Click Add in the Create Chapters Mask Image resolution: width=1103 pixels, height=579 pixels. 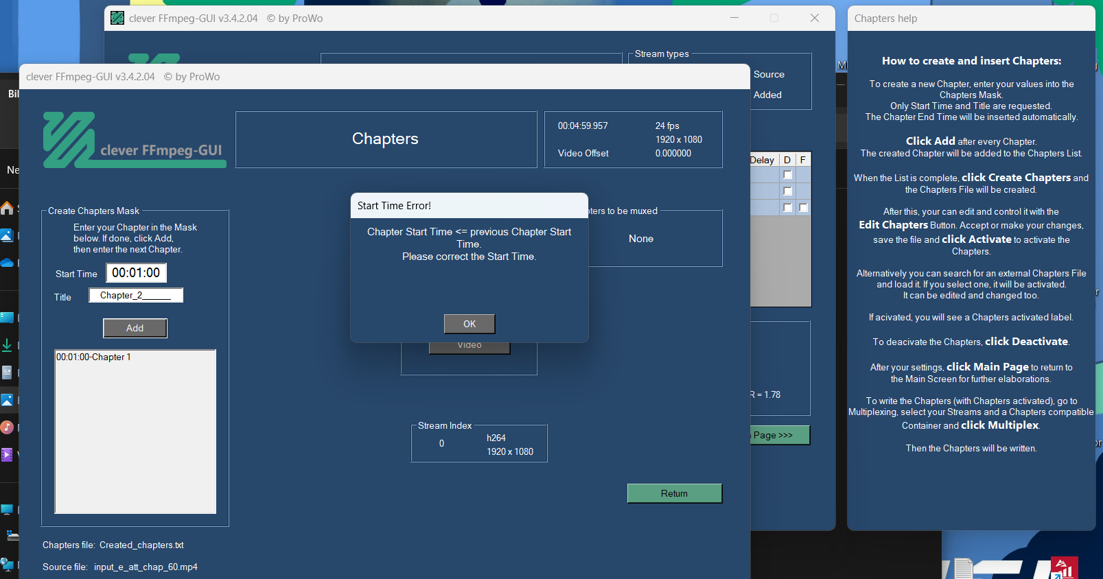(135, 328)
